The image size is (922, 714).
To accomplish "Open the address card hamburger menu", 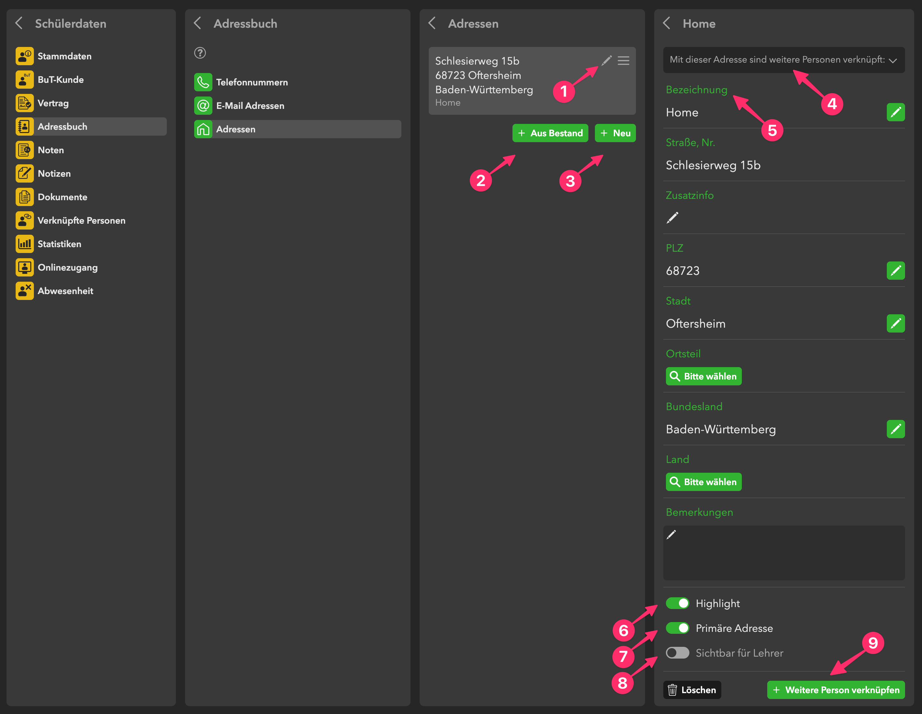I will coord(624,60).
